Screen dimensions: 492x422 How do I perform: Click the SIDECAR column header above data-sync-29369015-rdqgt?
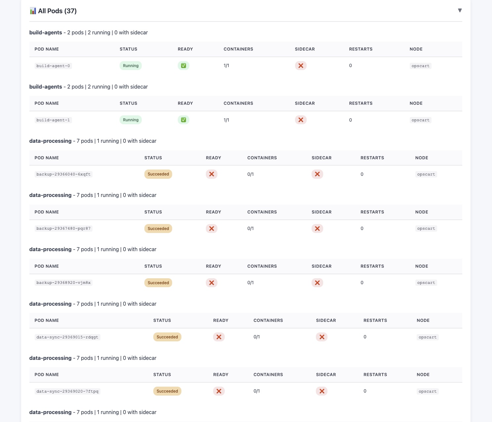coord(326,320)
